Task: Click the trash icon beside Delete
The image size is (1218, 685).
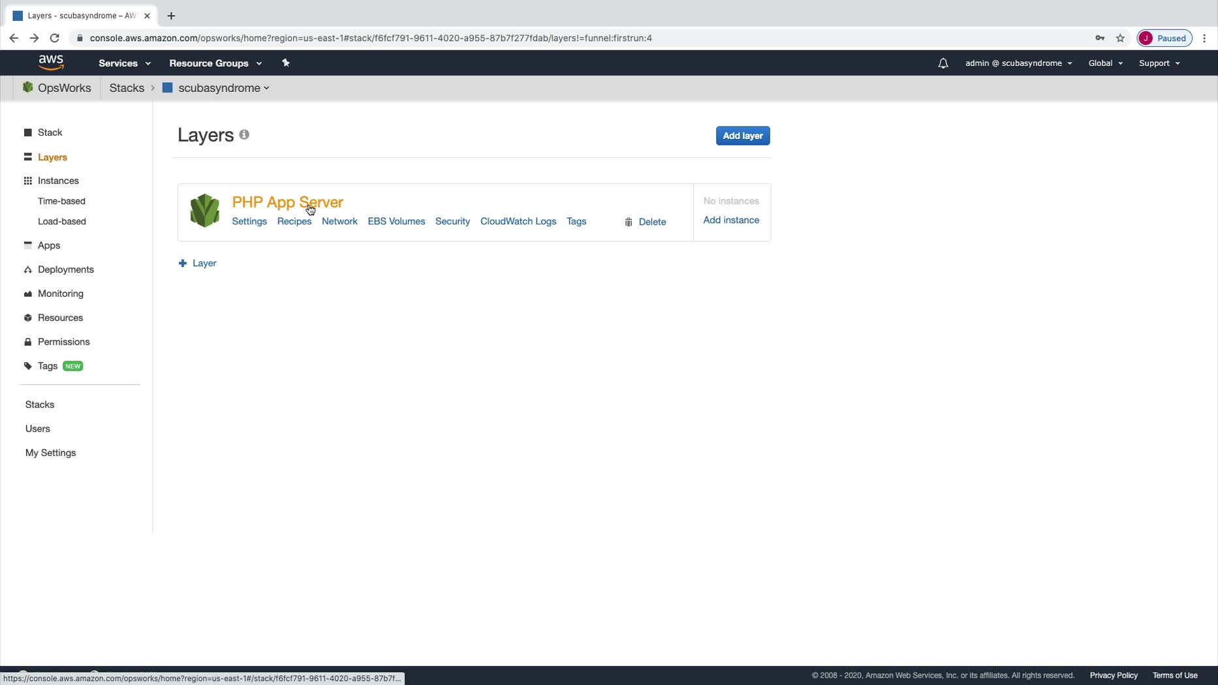Action: pyautogui.click(x=629, y=222)
